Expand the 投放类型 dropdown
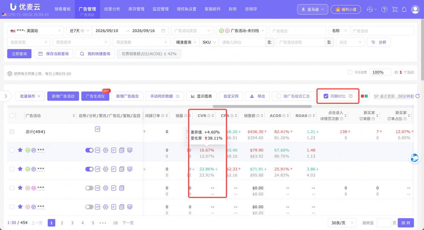 click(29, 42)
